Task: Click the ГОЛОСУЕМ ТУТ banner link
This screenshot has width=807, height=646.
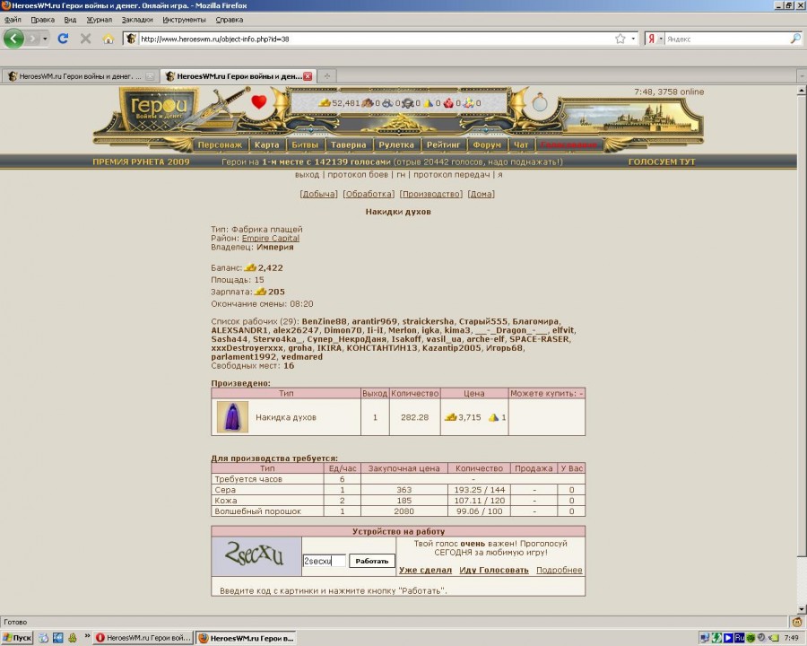Action: [x=662, y=161]
